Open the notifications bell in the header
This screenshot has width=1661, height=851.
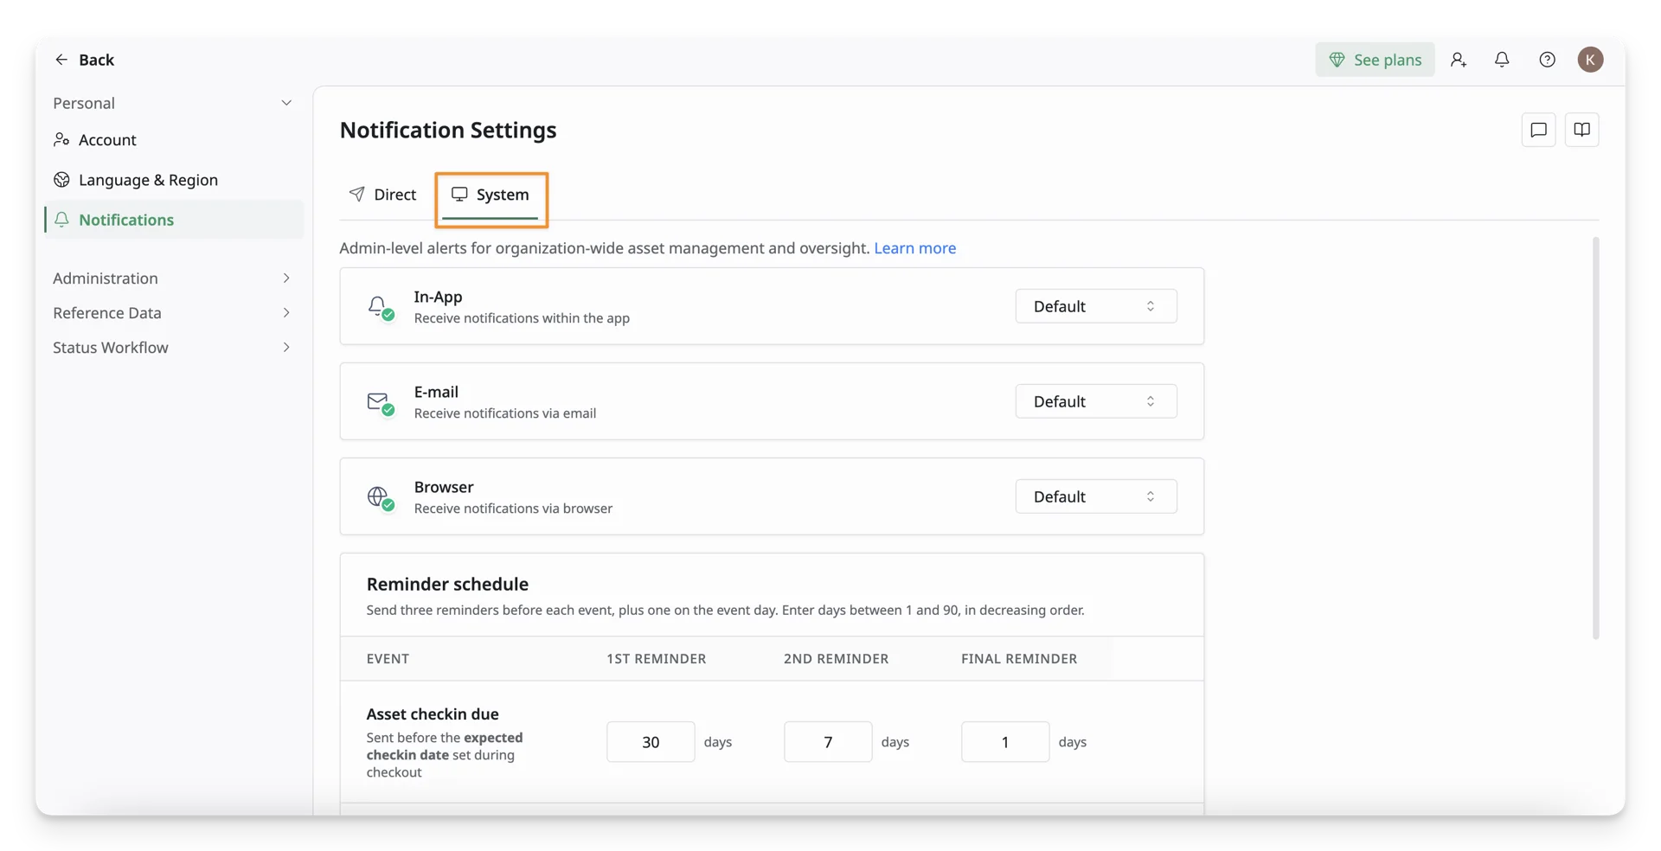(1502, 60)
